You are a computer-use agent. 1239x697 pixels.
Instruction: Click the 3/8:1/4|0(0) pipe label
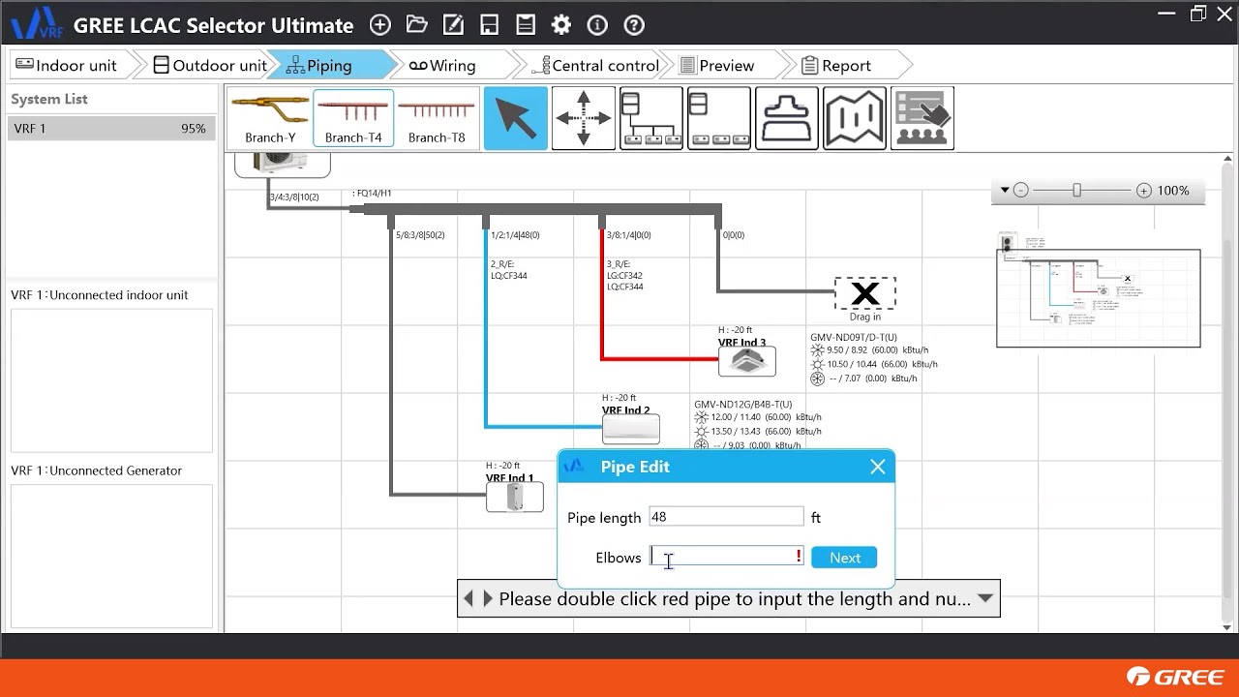(x=628, y=235)
